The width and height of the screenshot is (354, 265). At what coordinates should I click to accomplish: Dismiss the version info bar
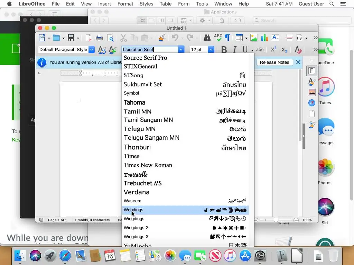point(298,62)
